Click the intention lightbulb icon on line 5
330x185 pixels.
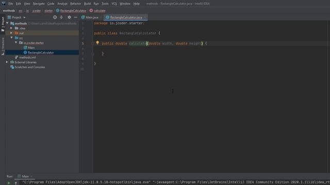(97, 43)
